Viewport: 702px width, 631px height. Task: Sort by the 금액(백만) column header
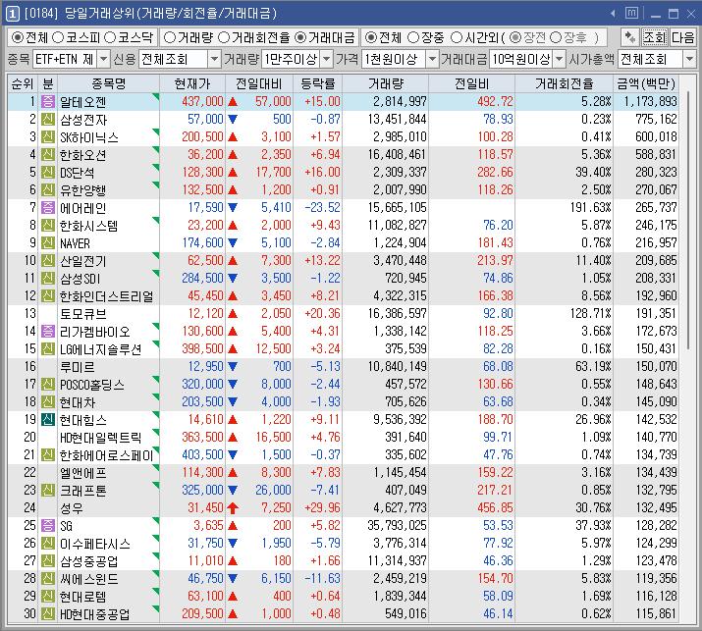[x=646, y=83]
